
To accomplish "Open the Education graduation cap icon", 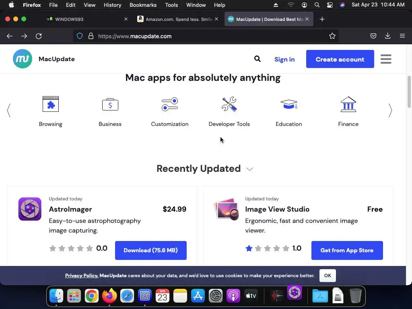I will pos(289,104).
